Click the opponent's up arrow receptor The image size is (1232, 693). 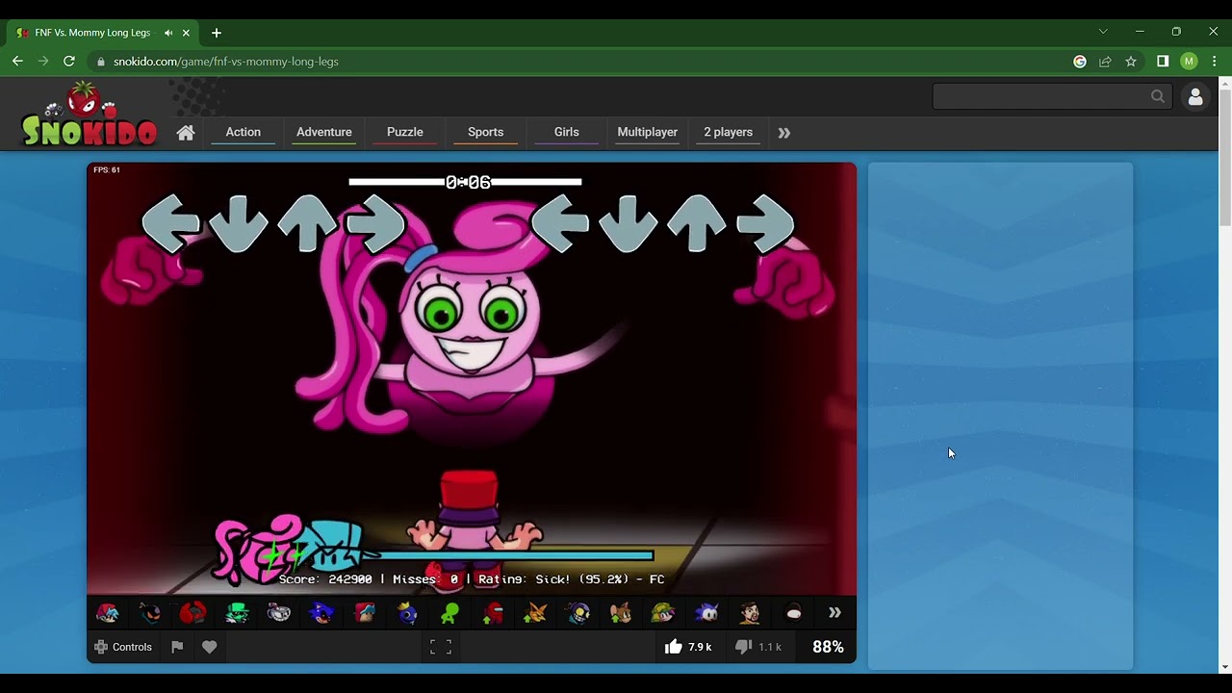point(306,223)
